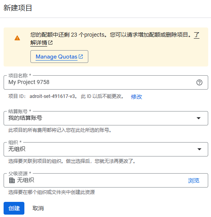Click 修改 to edit project ID
The image size is (211, 217).
pos(136,97)
